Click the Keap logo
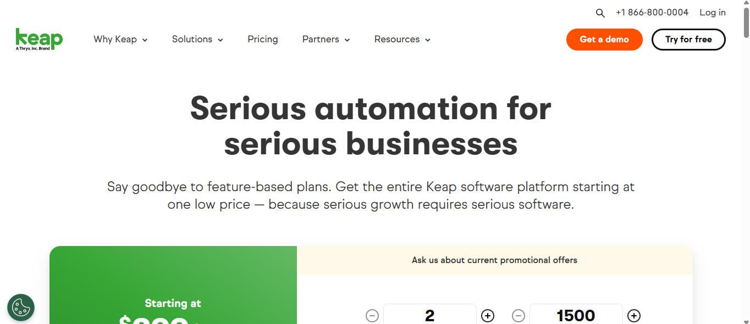 point(39,39)
